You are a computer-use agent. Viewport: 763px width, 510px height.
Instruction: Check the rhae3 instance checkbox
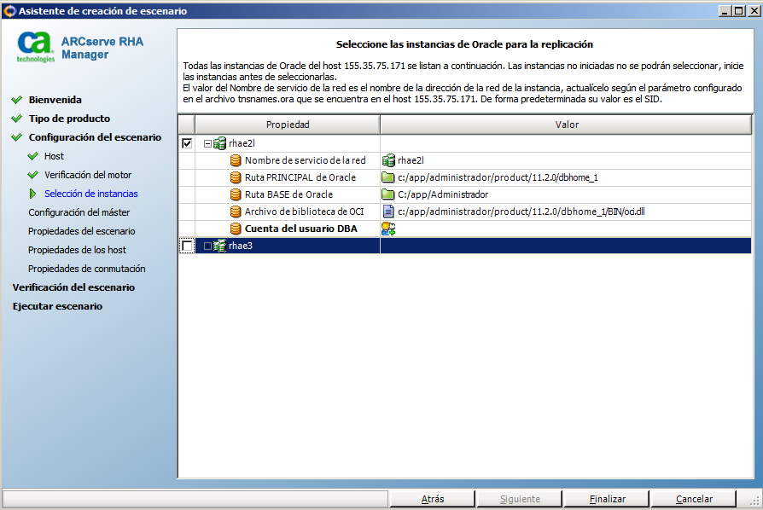(187, 246)
